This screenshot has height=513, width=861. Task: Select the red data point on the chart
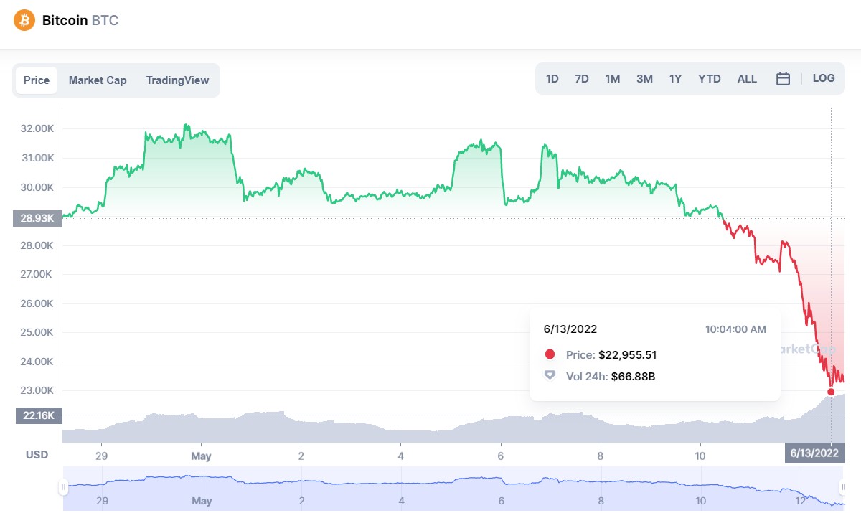click(831, 391)
